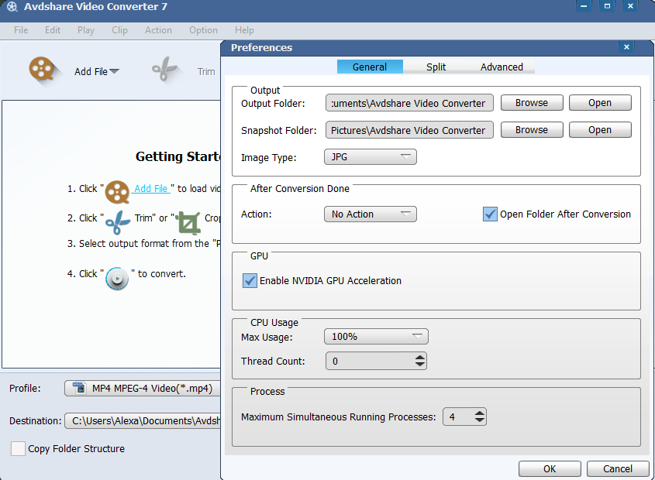This screenshot has width=655, height=480.
Task: Confirm preferences with OK button
Action: [550, 468]
